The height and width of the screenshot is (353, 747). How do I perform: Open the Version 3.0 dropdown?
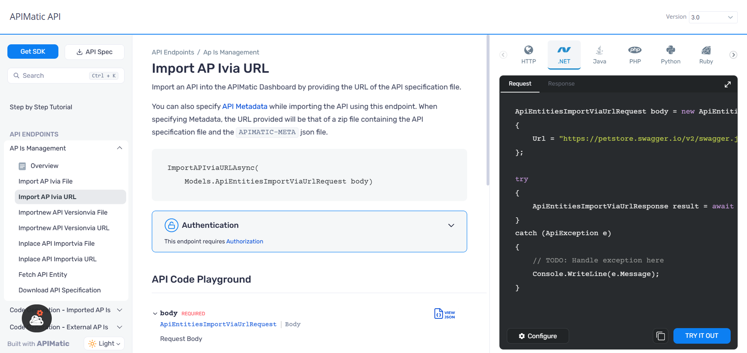click(713, 17)
